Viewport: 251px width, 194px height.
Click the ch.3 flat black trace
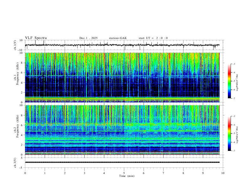click(122, 162)
